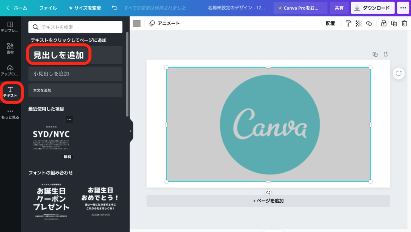
Task: Click the ダウンロード button
Action: tap(372, 8)
